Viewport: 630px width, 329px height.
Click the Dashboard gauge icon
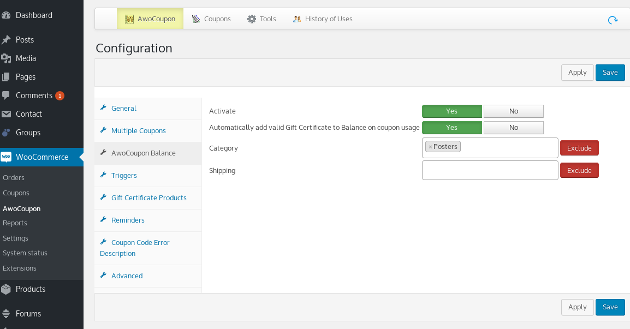(5, 15)
